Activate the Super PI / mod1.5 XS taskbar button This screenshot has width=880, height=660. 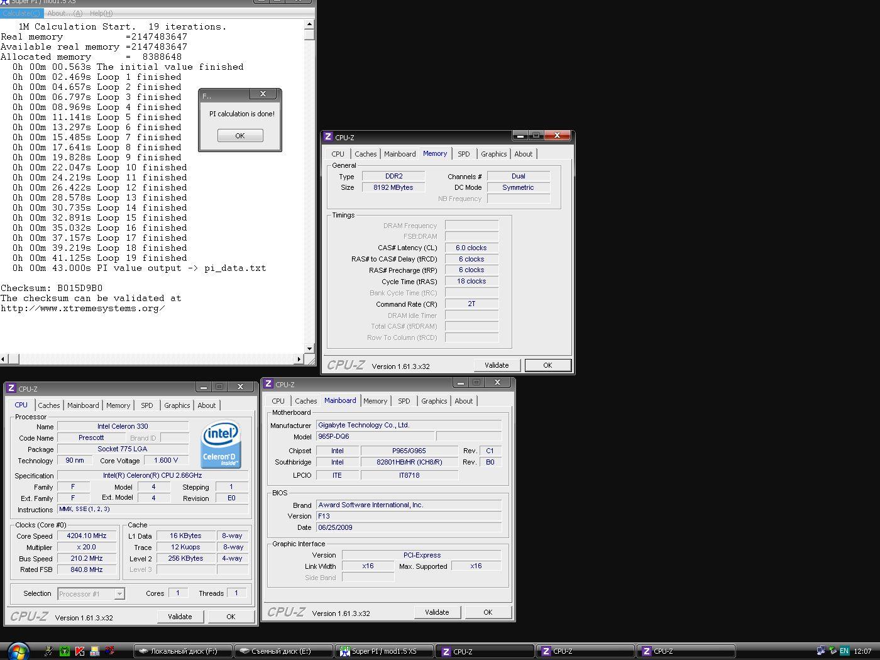pos(384,651)
